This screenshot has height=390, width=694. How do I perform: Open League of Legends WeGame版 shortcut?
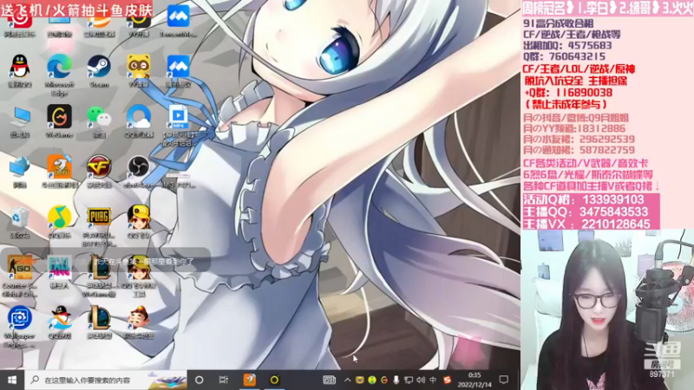click(99, 268)
